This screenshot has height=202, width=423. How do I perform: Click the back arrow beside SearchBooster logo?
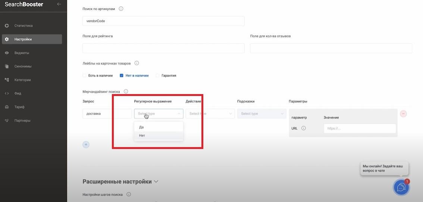[x=59, y=4]
